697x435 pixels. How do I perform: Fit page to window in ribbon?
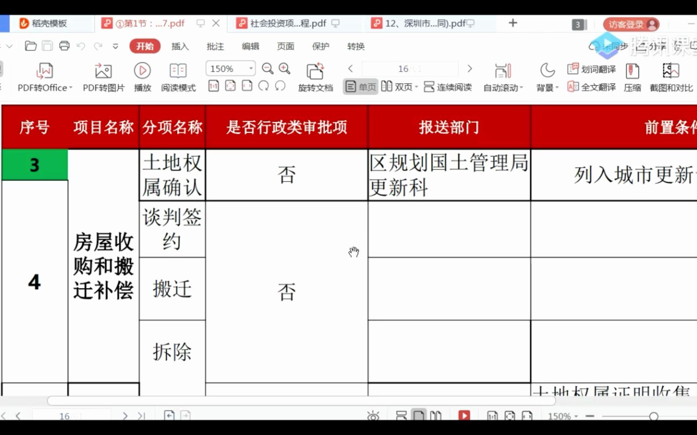click(x=230, y=86)
